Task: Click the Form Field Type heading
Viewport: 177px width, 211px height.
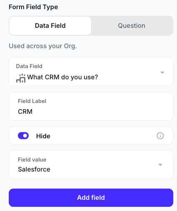Action: 33,7
